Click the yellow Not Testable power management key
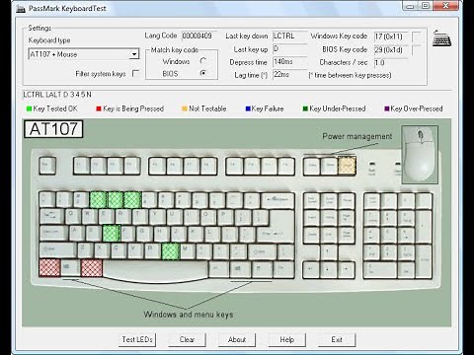 [x=347, y=166]
